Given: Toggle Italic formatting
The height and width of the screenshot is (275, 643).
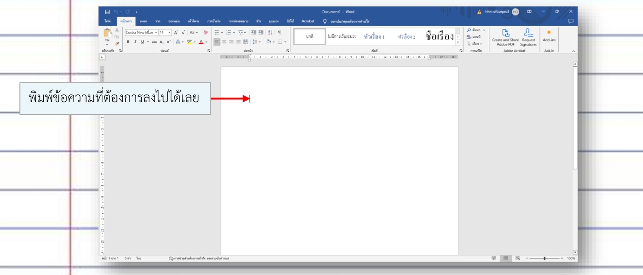Looking at the screenshot, I should [135, 42].
